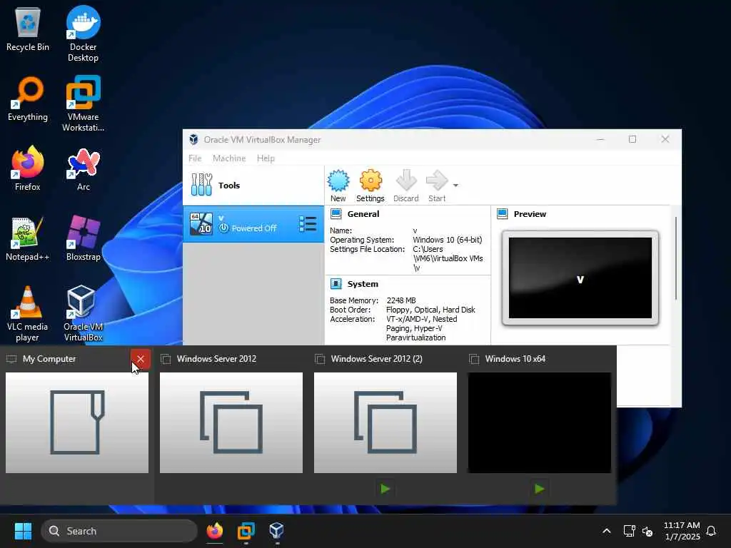This screenshot has height=548, width=731.
Task: Expand the Start button dropdown arrow
Action: tap(455, 186)
